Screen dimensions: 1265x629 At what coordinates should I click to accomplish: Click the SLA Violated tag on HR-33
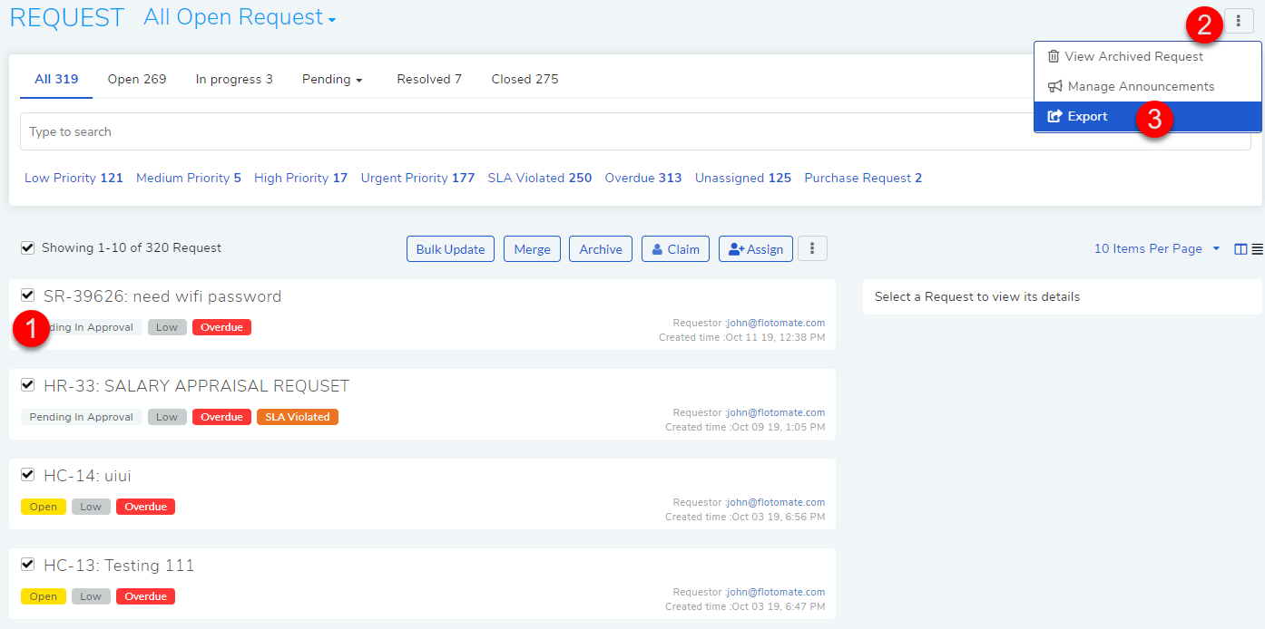pos(298,417)
